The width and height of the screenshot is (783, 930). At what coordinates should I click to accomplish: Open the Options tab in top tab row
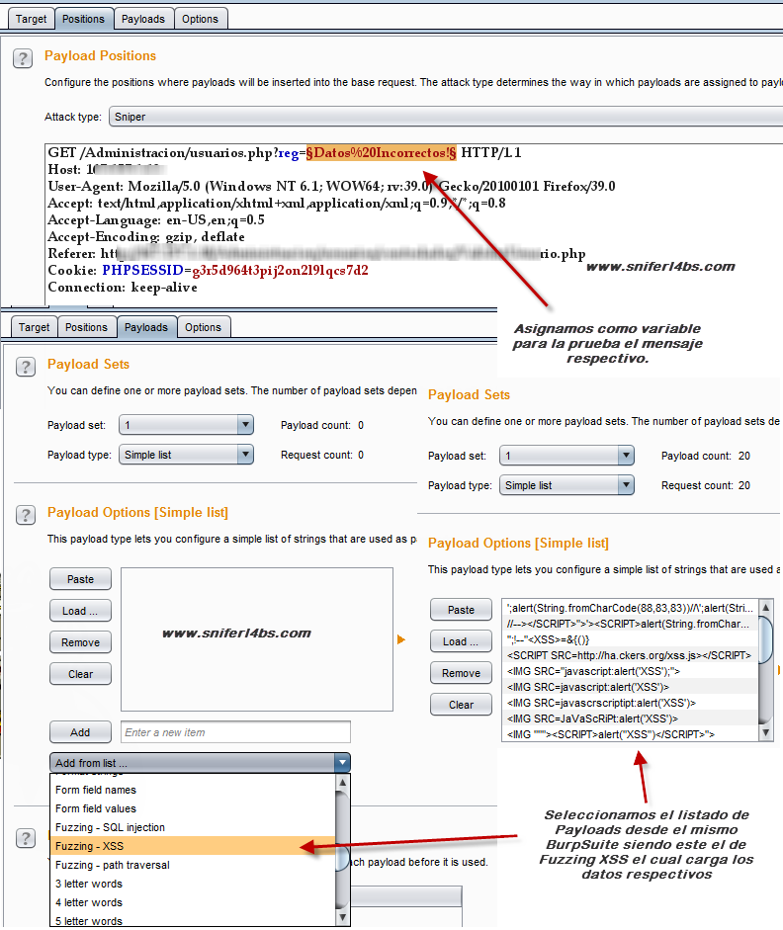point(200,19)
